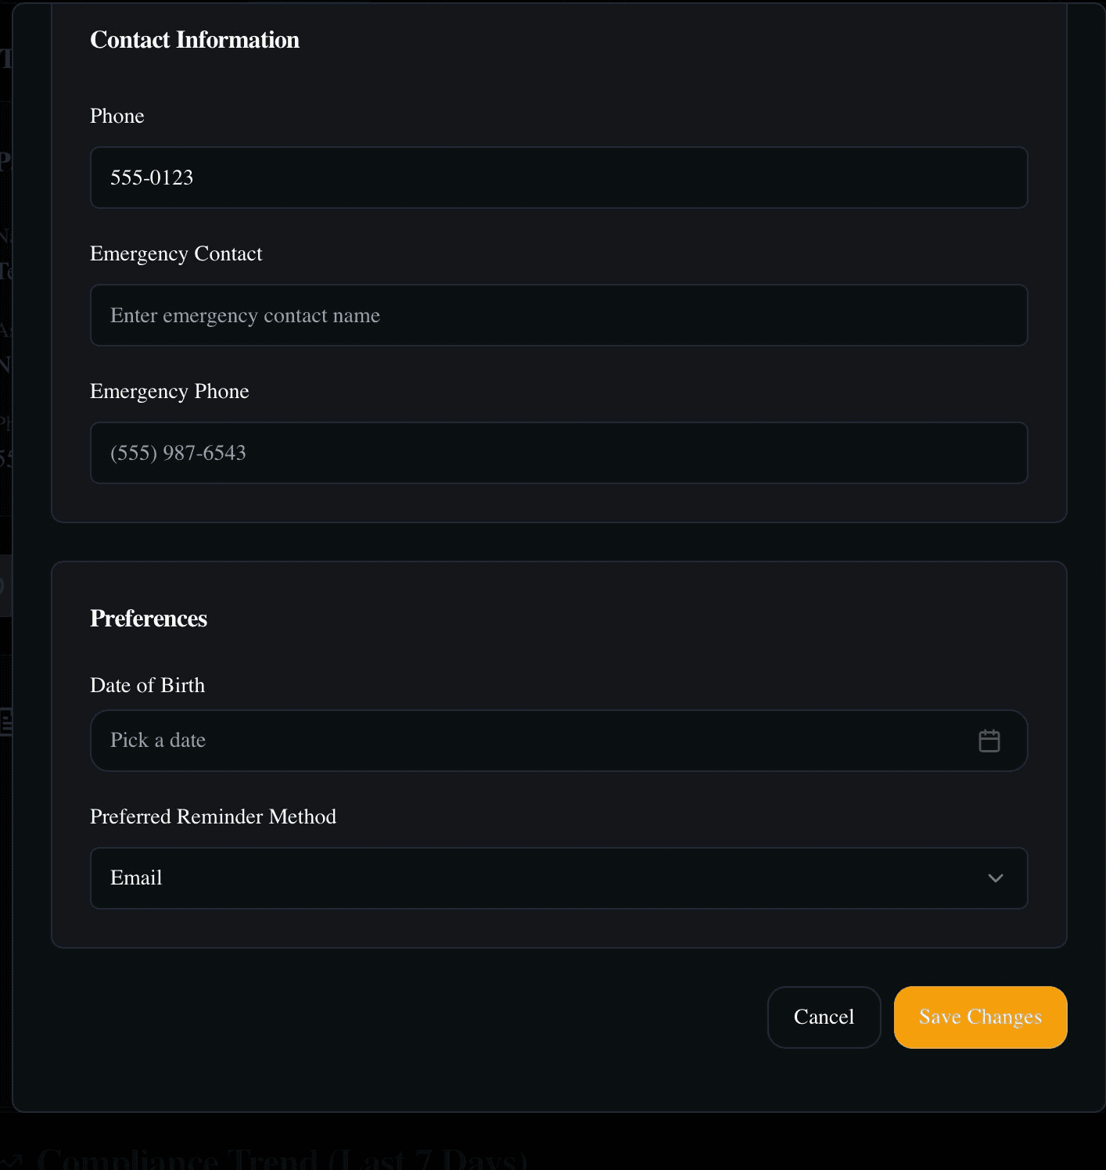This screenshot has width=1106, height=1170.
Task: Focus the Emergency Phone input
Action: (558, 453)
